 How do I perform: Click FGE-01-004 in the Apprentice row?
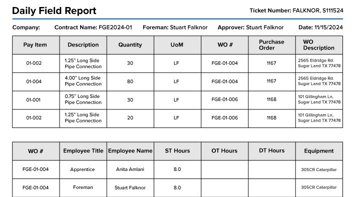36,169
